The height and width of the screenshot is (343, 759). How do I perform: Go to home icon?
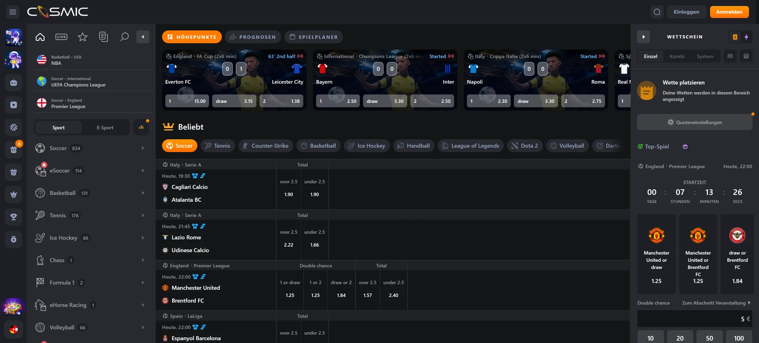click(40, 37)
